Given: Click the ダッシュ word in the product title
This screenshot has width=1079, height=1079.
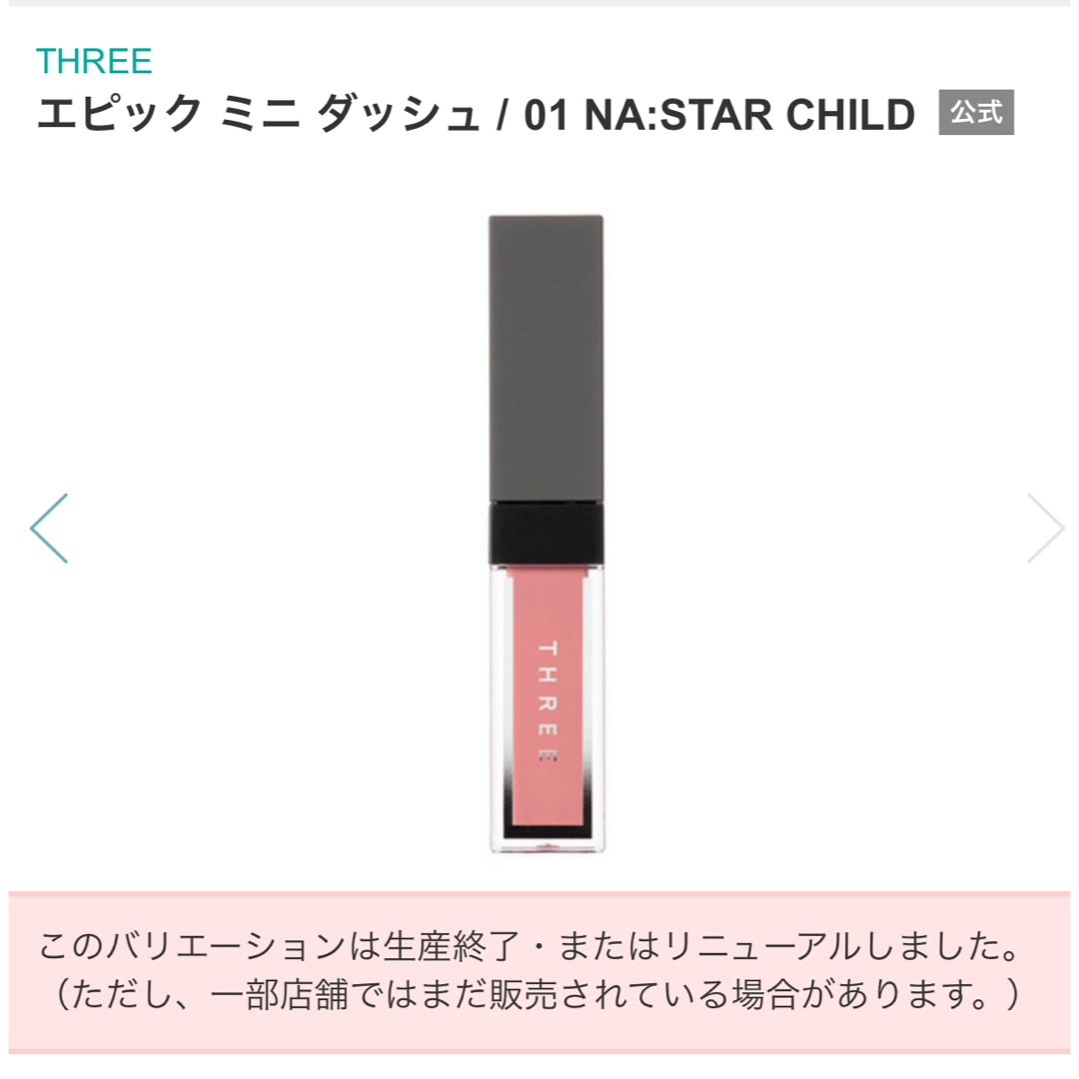Looking at the screenshot, I should pyautogui.click(x=398, y=114).
